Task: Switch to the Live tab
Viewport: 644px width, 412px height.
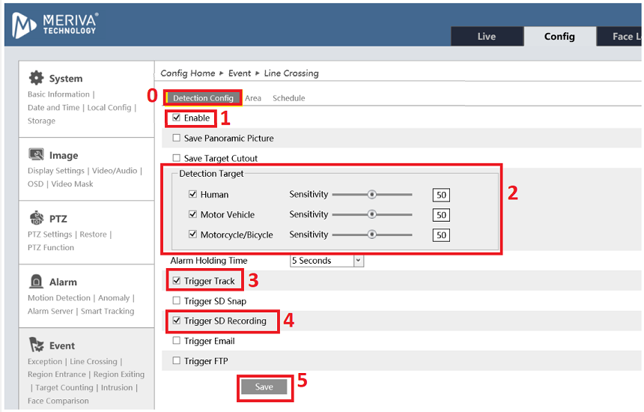Action: (x=487, y=37)
